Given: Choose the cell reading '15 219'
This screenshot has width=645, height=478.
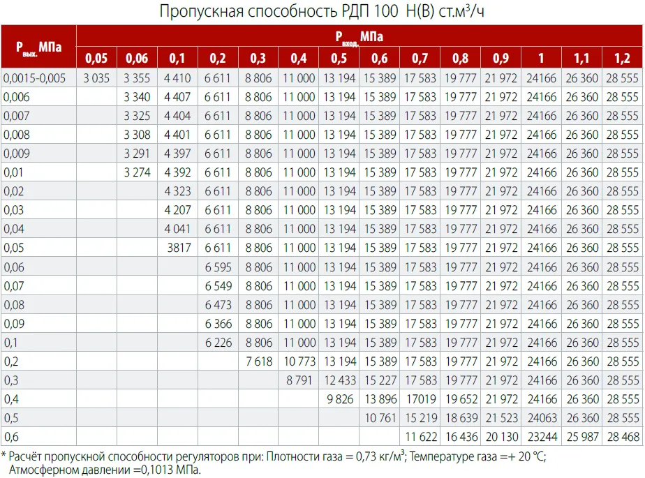Looking at the screenshot, I should coord(421,418).
